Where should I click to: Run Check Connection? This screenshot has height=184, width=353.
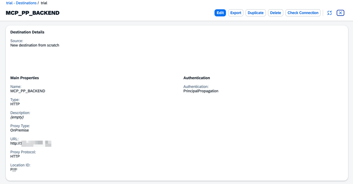303,13
